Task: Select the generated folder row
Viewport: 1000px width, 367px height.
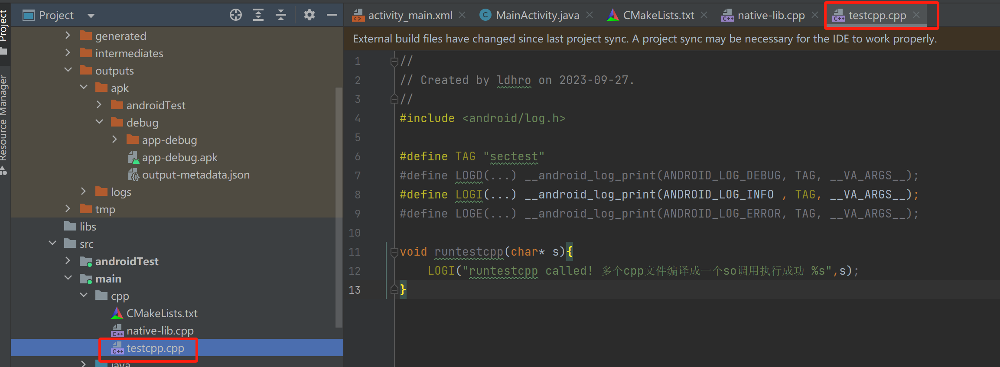Action: [177, 36]
